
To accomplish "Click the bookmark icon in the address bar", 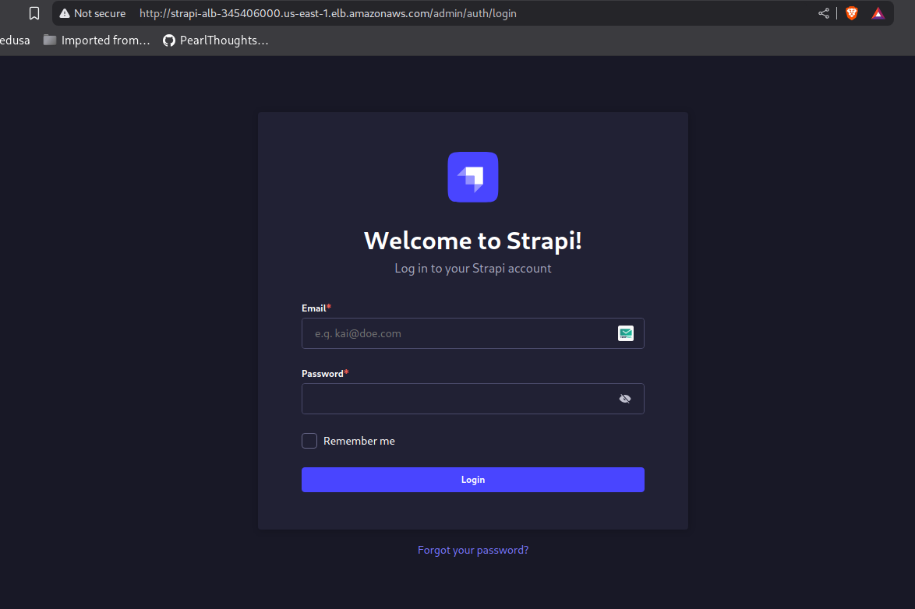I will click(34, 13).
